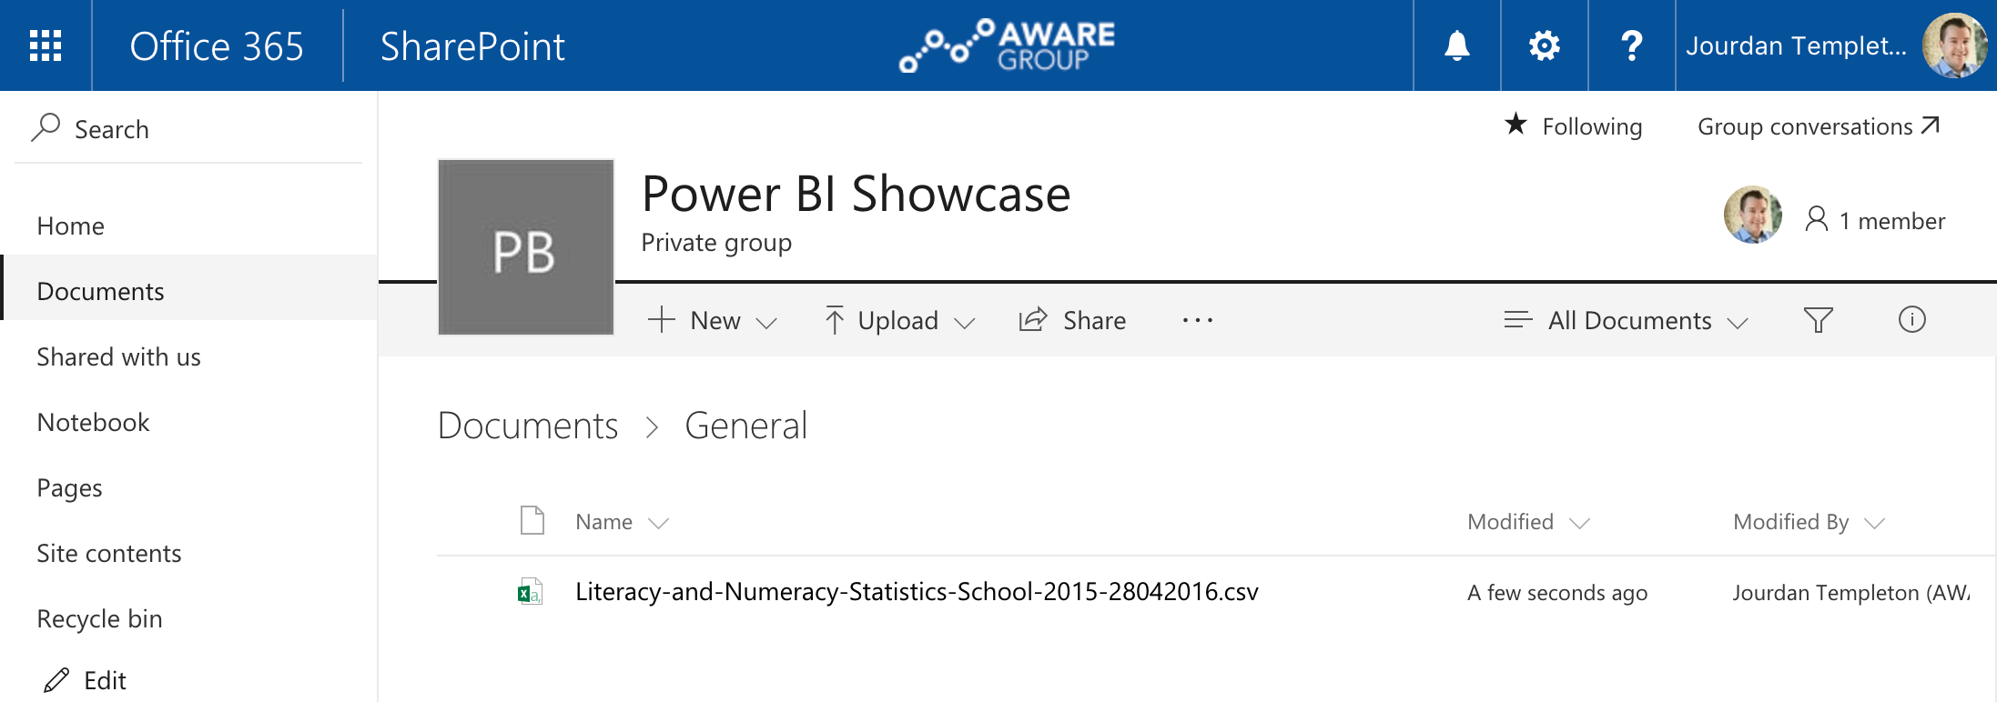This screenshot has width=1997, height=702.
Task: Click the Aware Group logo
Action: (x=1008, y=45)
